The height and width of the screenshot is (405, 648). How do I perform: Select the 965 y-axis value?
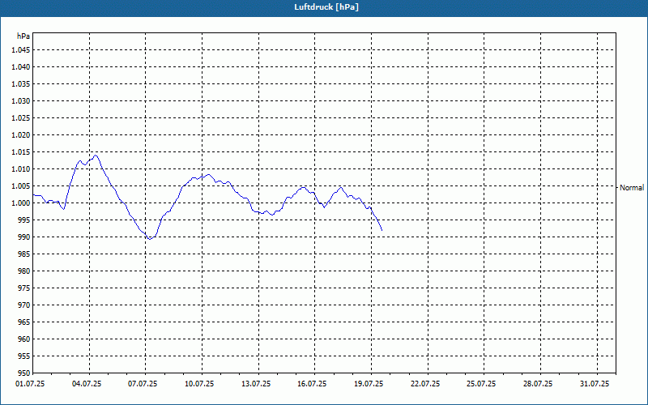(24, 322)
